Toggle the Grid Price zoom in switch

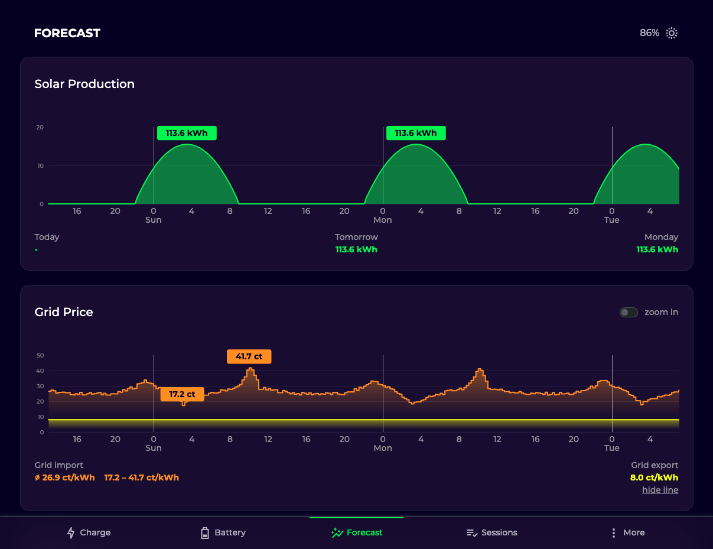pyautogui.click(x=629, y=312)
